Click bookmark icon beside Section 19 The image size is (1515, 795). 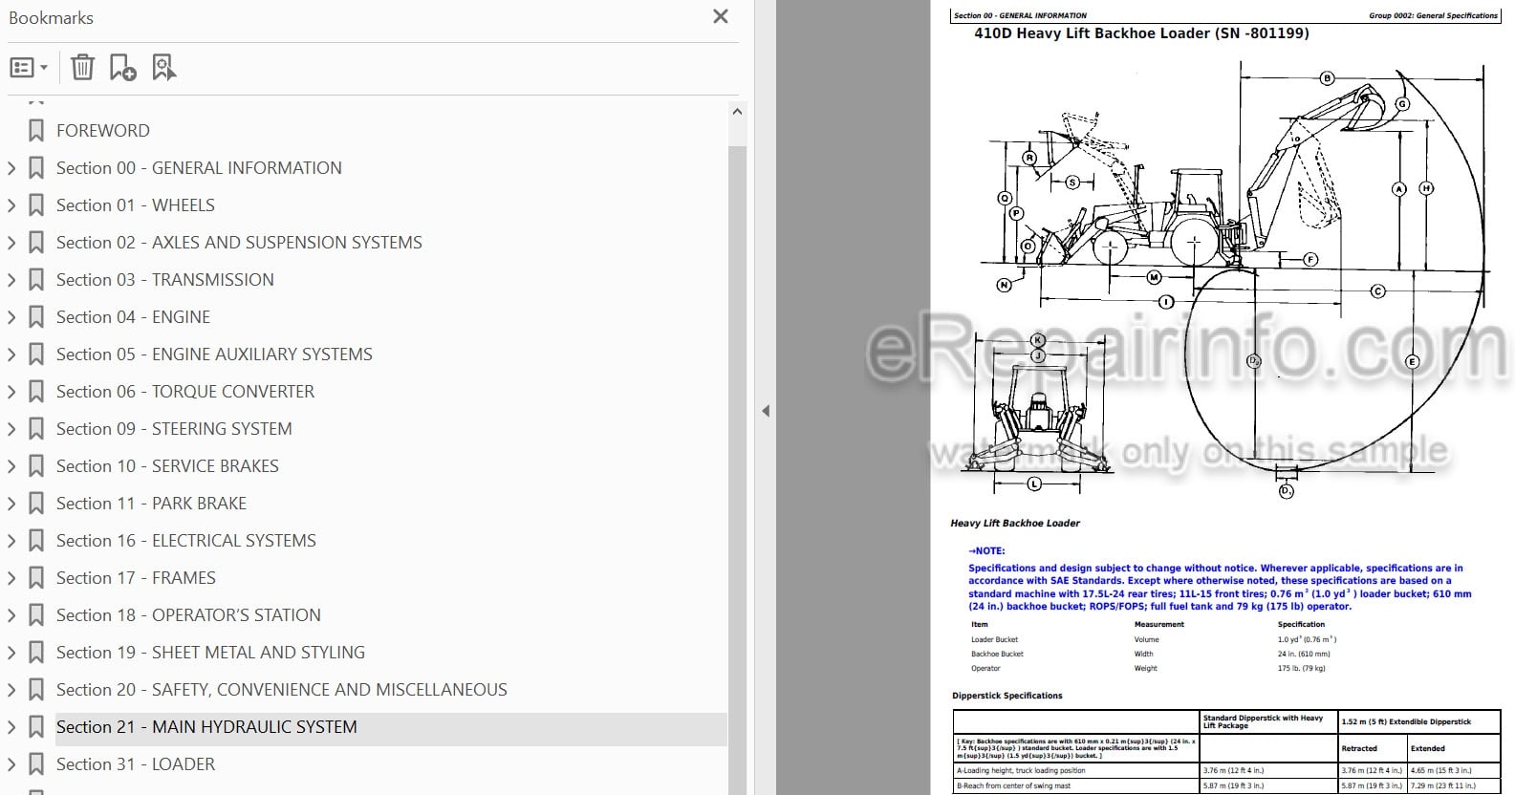36,653
